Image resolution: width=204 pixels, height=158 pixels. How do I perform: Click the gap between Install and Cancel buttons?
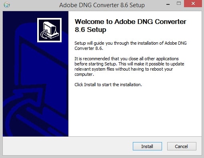tap(164, 146)
